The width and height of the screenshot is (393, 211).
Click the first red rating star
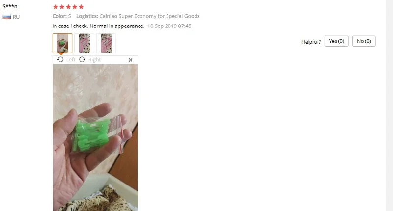point(56,7)
